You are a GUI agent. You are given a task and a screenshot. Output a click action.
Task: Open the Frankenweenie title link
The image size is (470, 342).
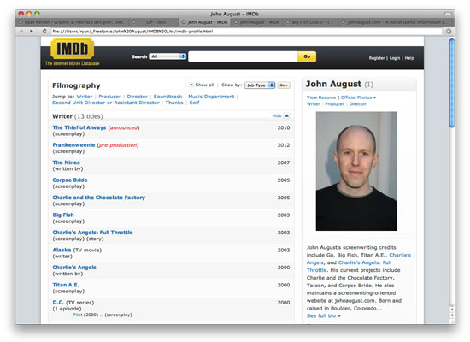point(73,145)
